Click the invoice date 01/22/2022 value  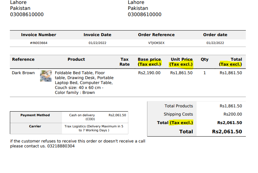pyautogui.click(x=97, y=43)
